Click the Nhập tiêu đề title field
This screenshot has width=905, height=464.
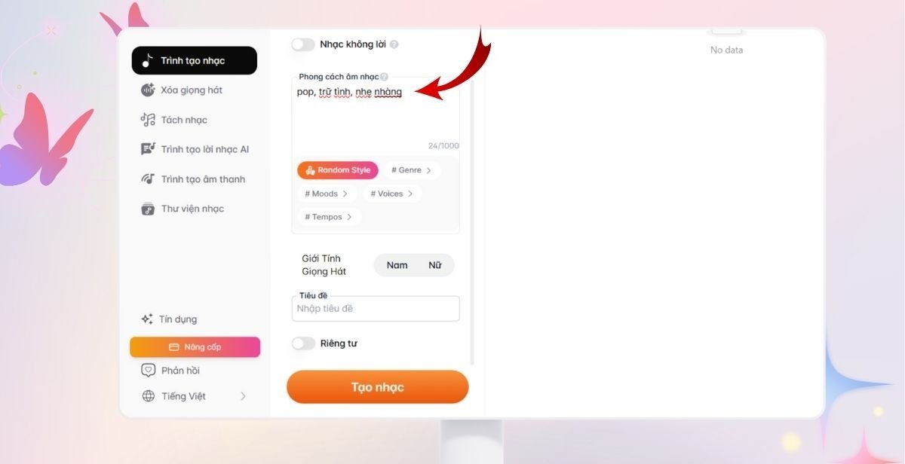pos(376,309)
